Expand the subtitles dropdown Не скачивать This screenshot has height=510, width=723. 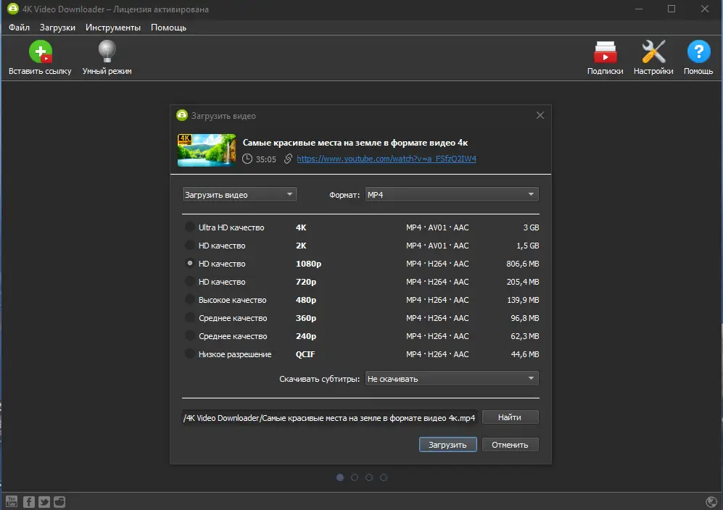point(452,379)
